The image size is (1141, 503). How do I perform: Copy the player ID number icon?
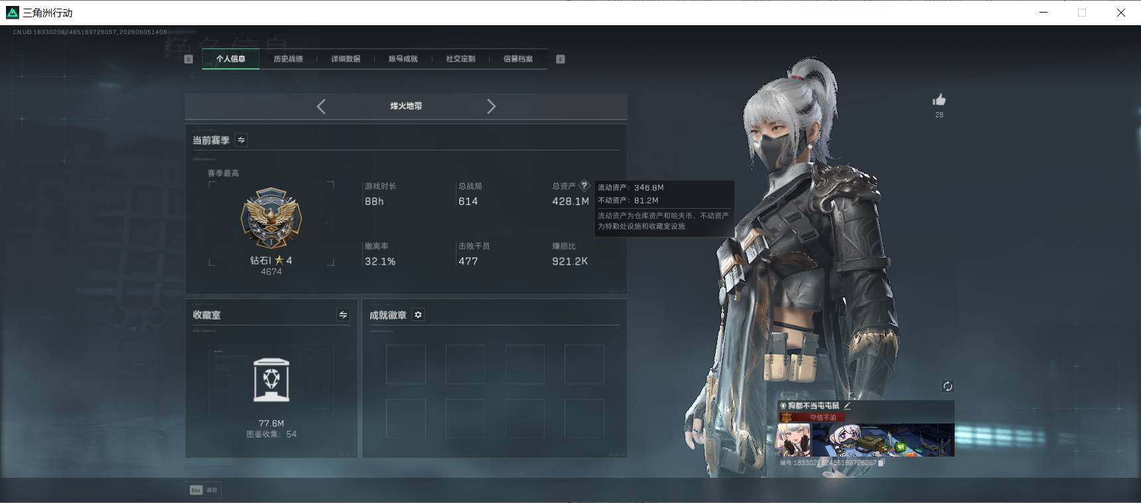point(882,463)
